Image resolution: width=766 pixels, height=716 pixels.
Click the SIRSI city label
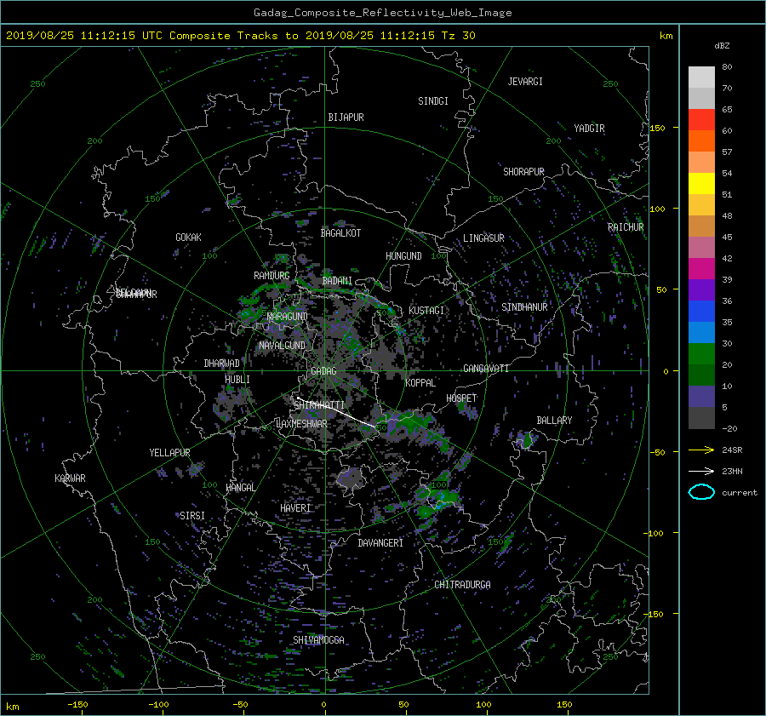point(192,516)
